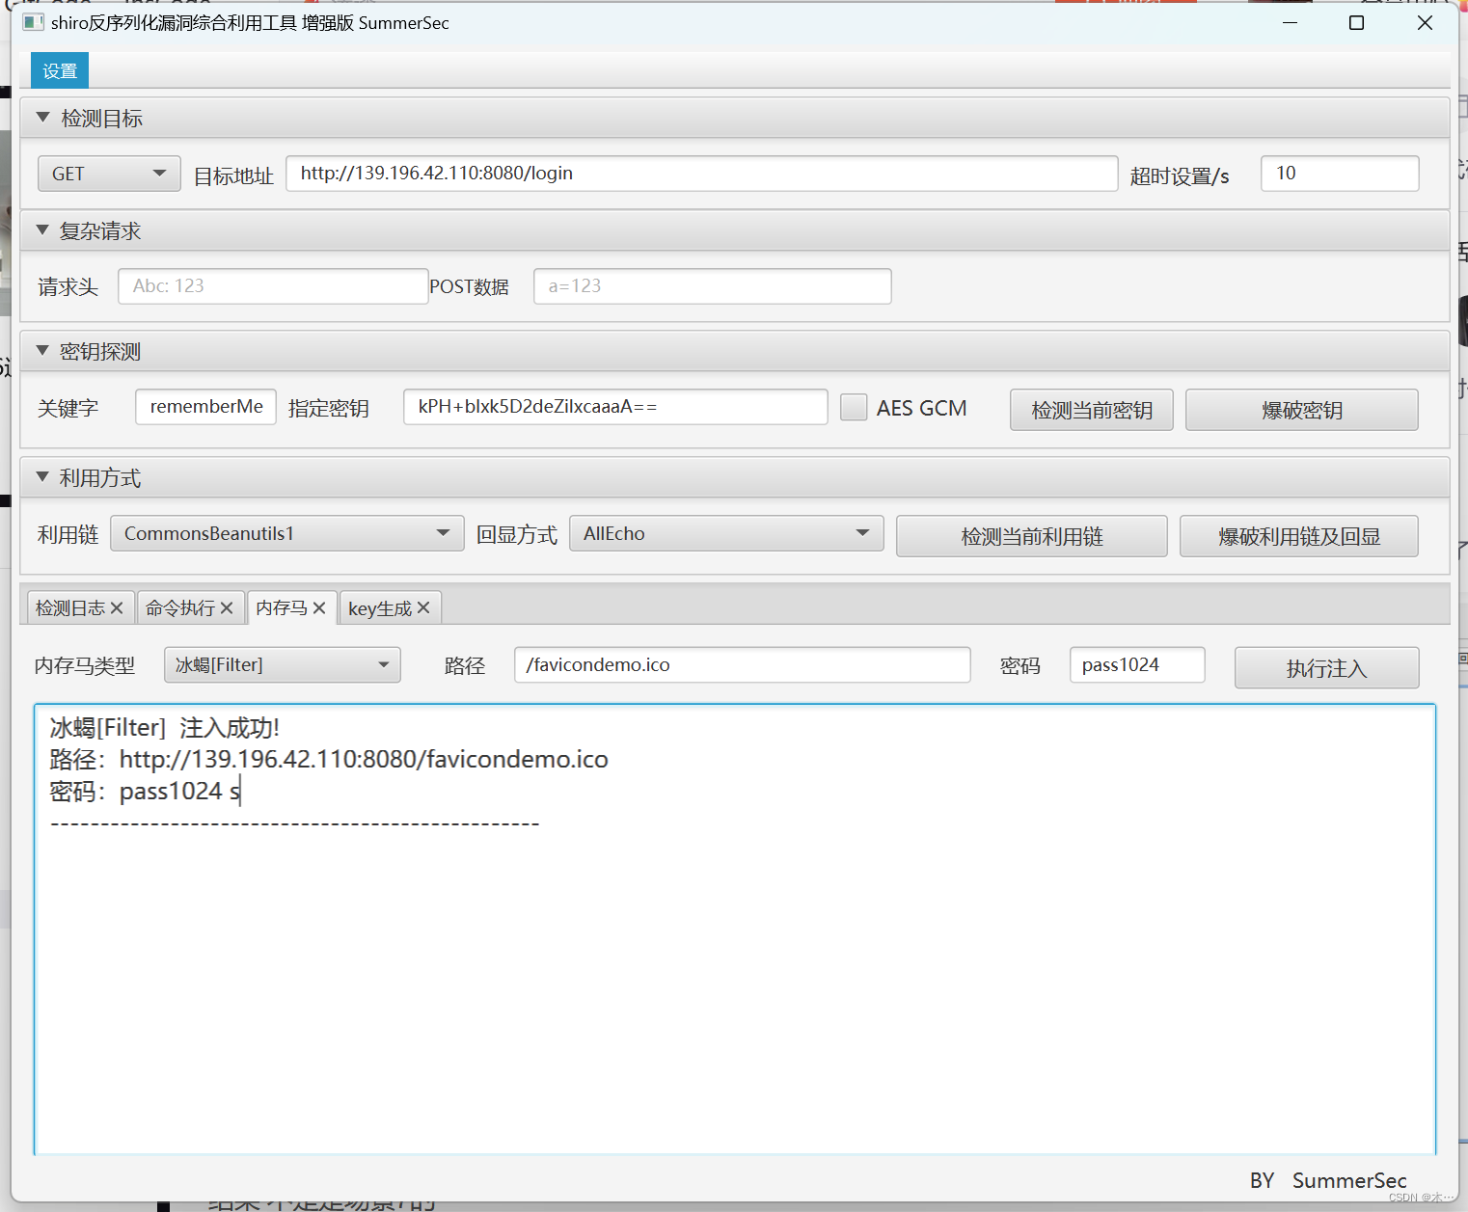Click the 密码: pass1024 output line
Image resolution: width=1468 pixels, height=1212 pixels.
click(x=145, y=791)
